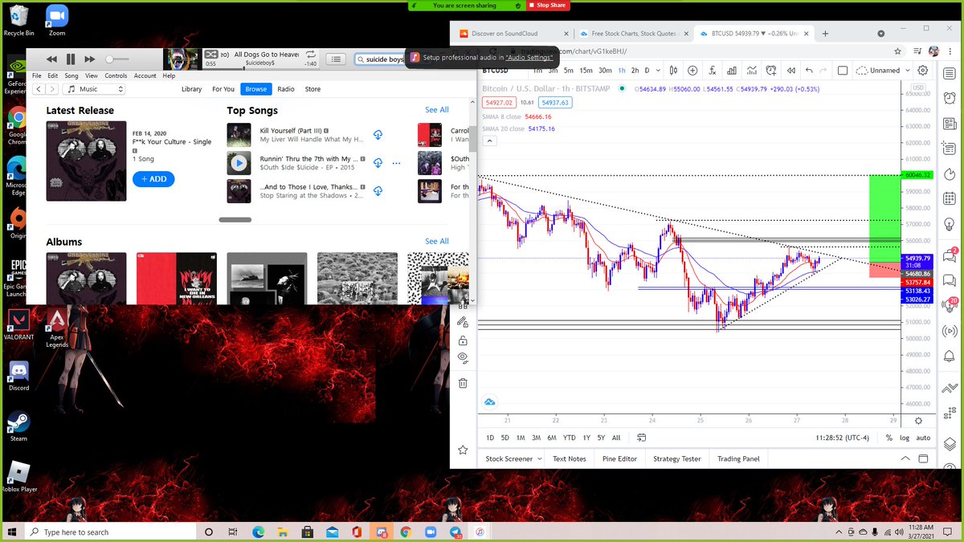Image resolution: width=964 pixels, height=542 pixels.
Task: Select the 15m timeframe on TradingView
Action: click(586, 71)
